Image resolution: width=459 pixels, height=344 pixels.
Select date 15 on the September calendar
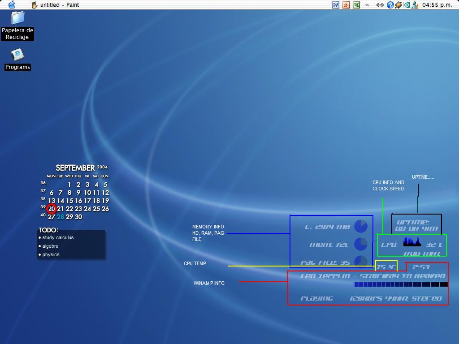pyautogui.click(x=69, y=201)
